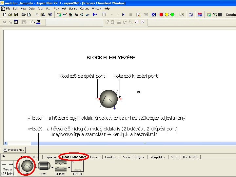
Task: Click the Print icon
Action: (x=24, y=14)
